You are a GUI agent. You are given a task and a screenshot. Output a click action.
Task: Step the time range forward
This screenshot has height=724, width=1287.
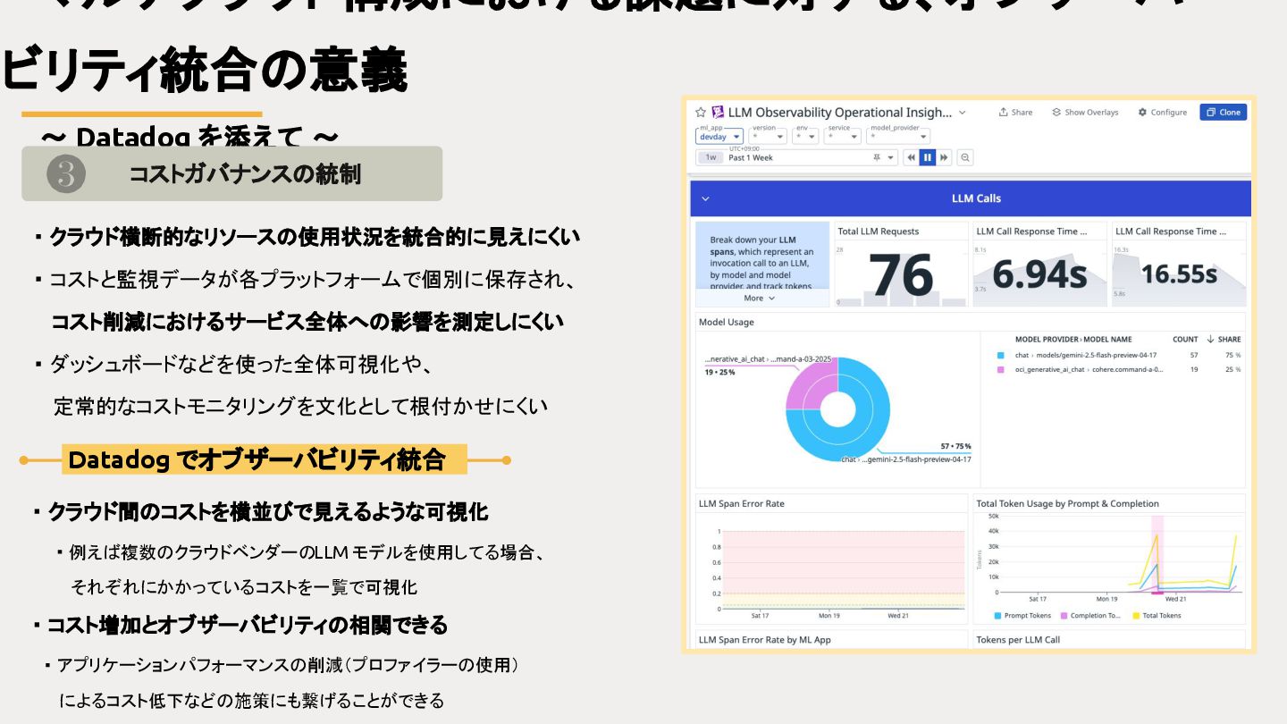click(944, 157)
